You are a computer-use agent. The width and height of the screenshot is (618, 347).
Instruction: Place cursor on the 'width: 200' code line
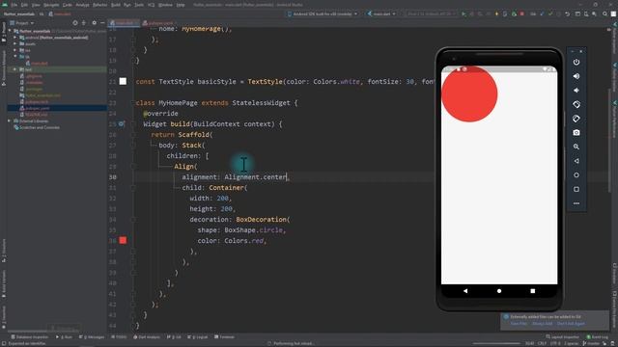[x=211, y=199]
